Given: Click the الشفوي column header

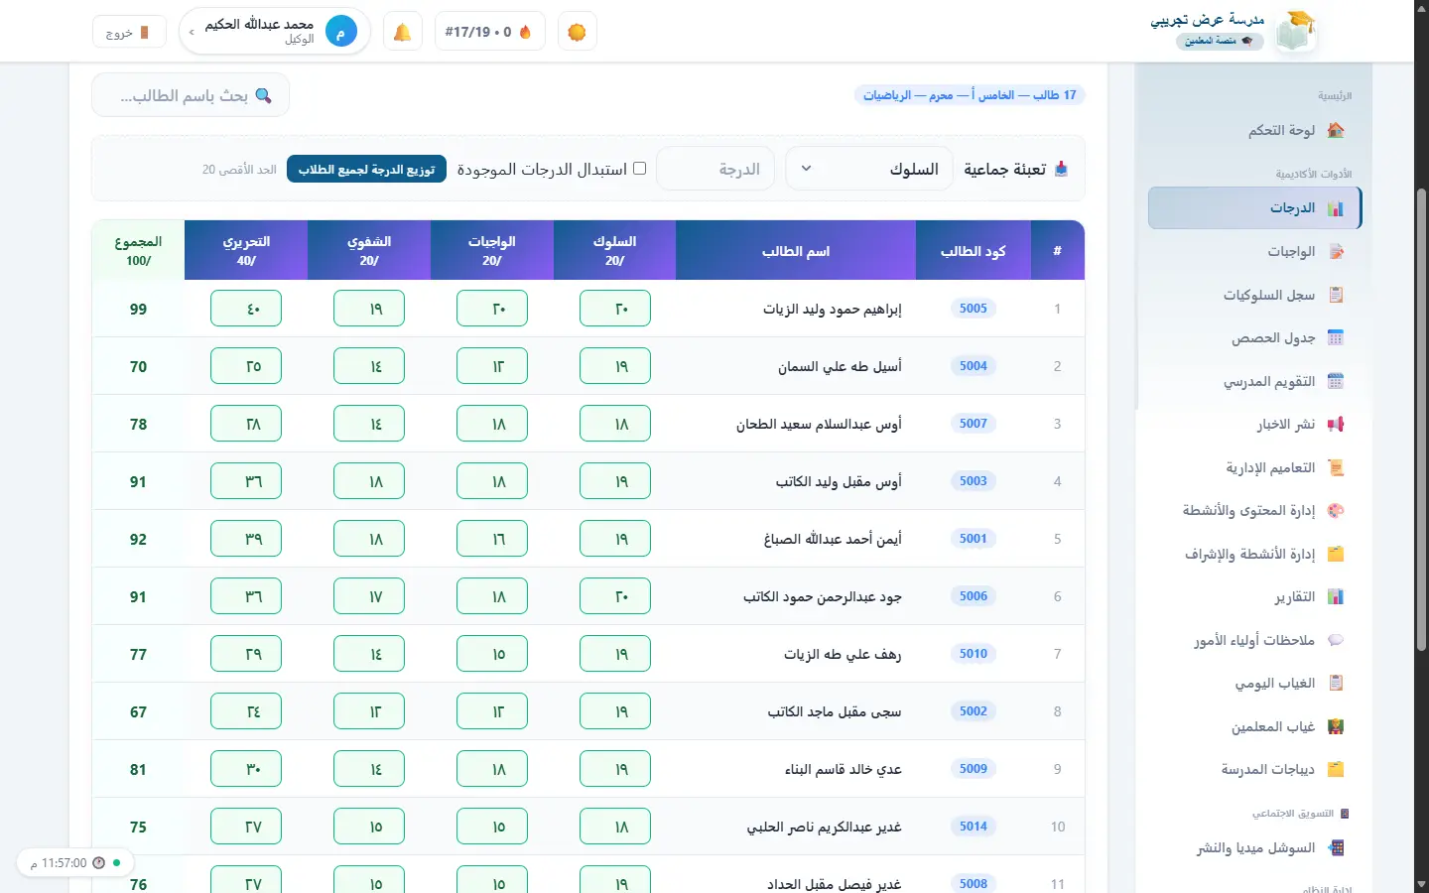Looking at the screenshot, I should (369, 250).
